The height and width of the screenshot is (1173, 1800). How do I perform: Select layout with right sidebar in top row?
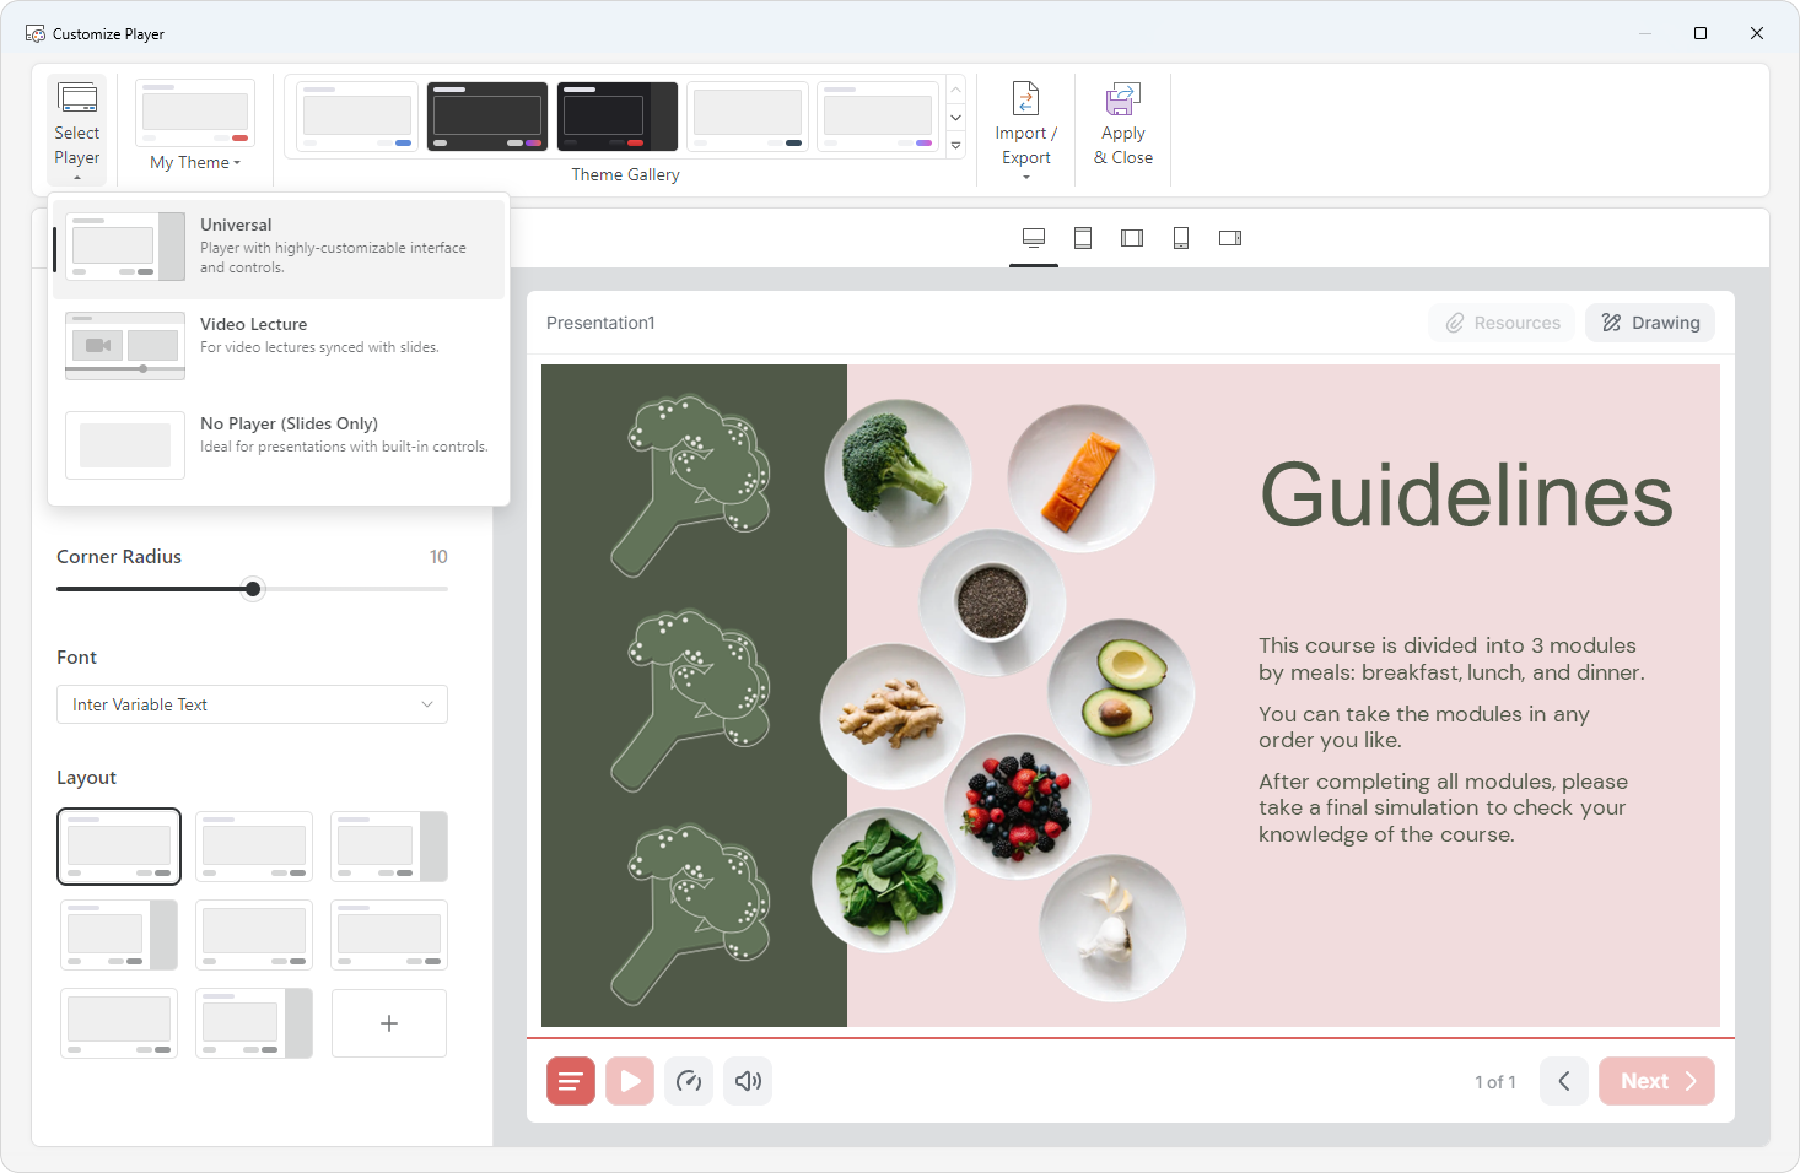(x=389, y=846)
